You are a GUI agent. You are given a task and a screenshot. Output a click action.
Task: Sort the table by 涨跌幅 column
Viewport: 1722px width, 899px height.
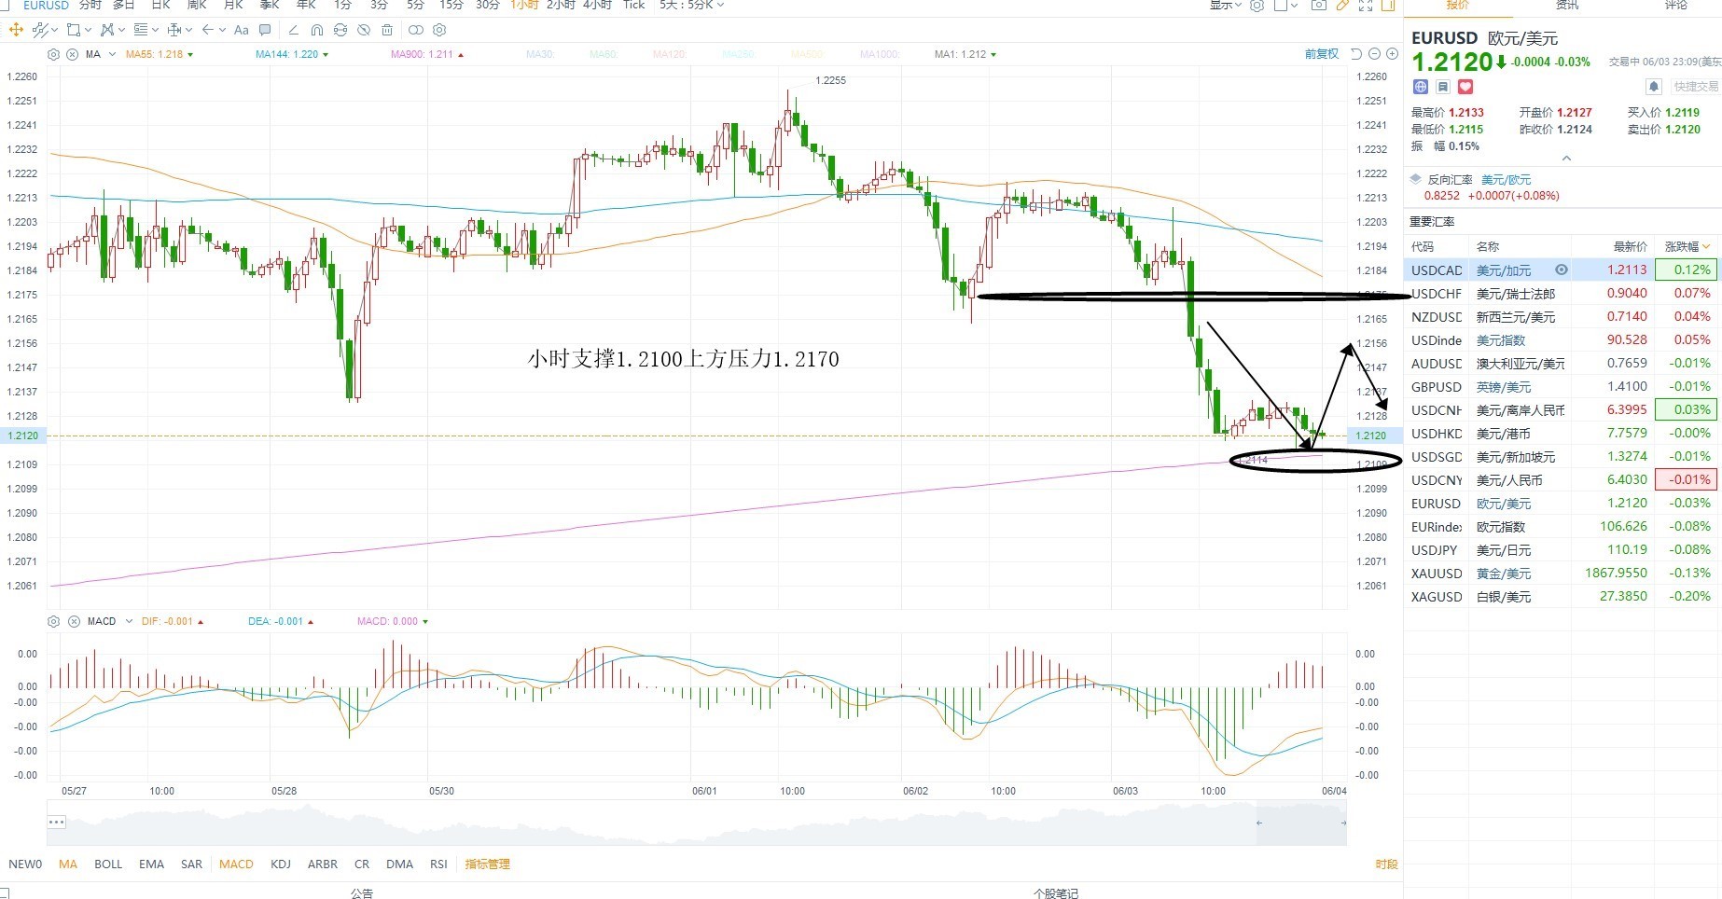1687,246
